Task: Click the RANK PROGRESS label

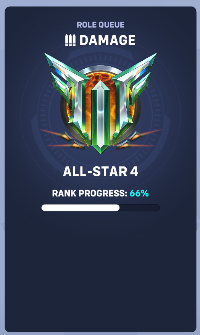Action: coord(90,193)
